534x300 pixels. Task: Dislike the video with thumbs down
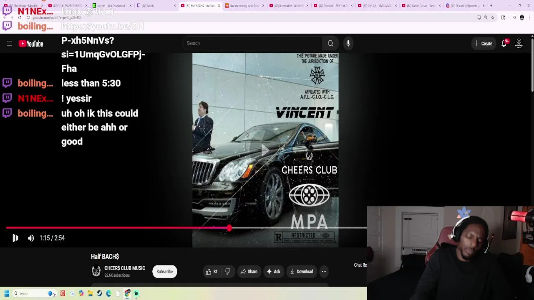(x=228, y=272)
